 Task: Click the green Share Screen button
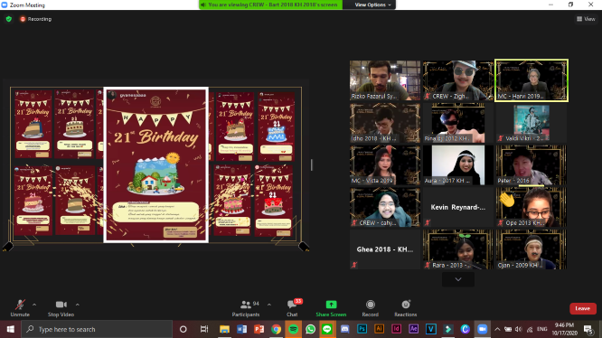click(331, 308)
